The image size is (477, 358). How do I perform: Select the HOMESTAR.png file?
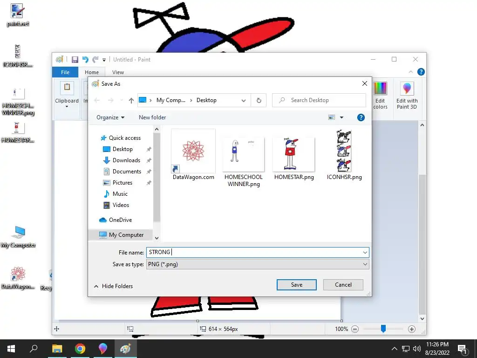coord(294,158)
